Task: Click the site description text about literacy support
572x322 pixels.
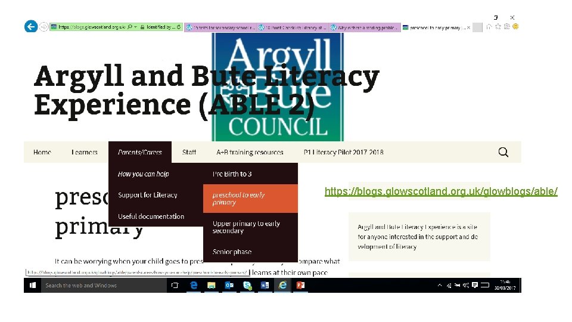Action: (418, 237)
